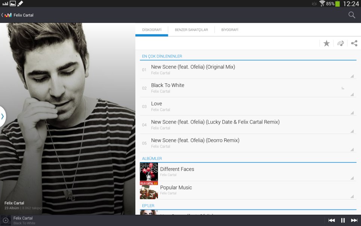Tap track number 03

click(144, 107)
